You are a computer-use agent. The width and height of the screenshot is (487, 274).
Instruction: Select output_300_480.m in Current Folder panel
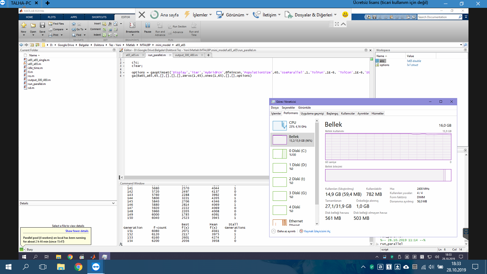[x=37, y=80]
